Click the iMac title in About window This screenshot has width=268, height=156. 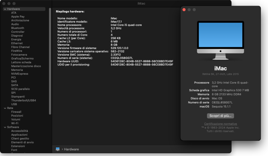tap(220, 68)
